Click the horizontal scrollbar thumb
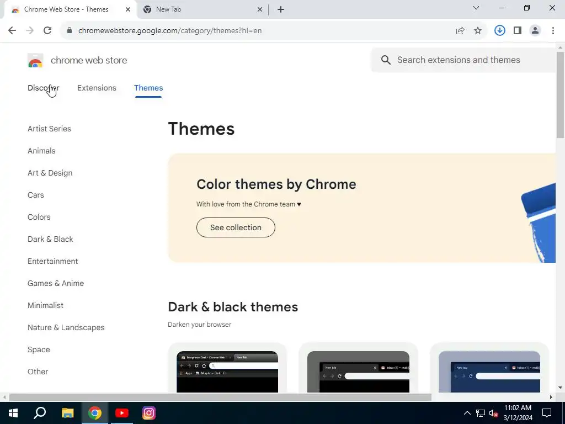Image resolution: width=565 pixels, height=424 pixels. pos(220,397)
